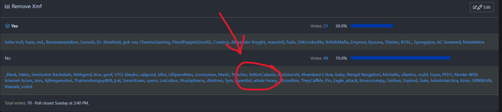Click the checkmark icon beside Yes
Image resolution: width=502 pixels, height=112 pixels.
pos(8,26)
